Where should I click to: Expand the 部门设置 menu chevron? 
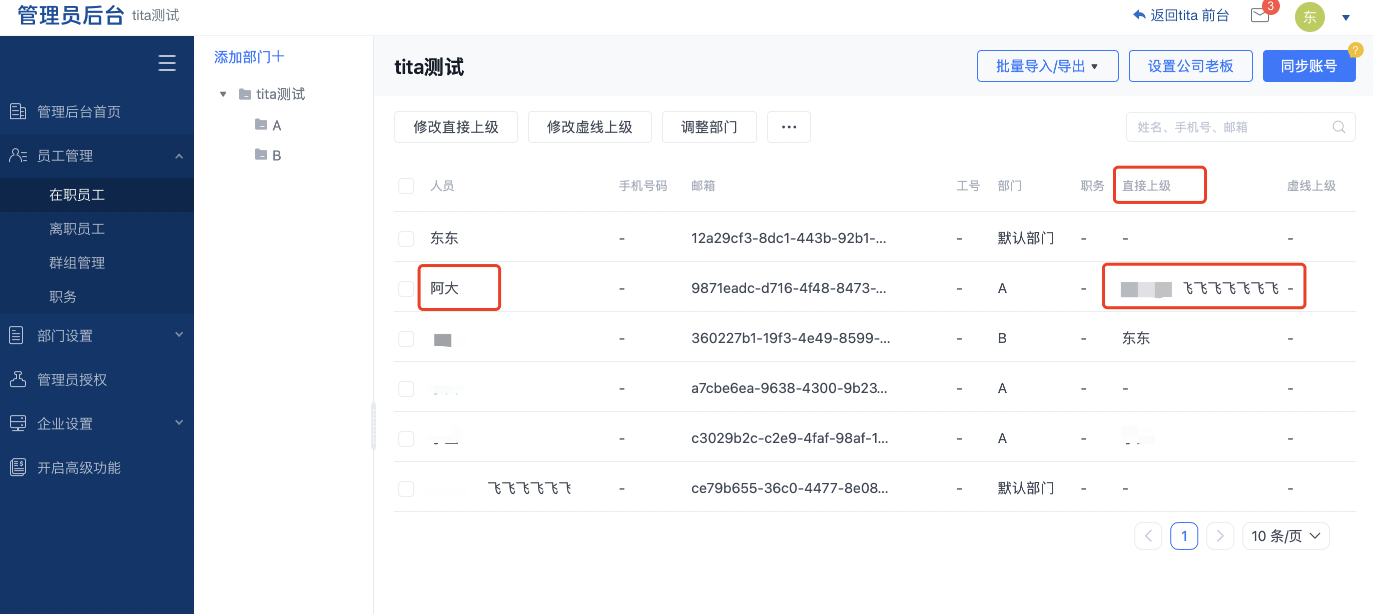click(x=179, y=334)
